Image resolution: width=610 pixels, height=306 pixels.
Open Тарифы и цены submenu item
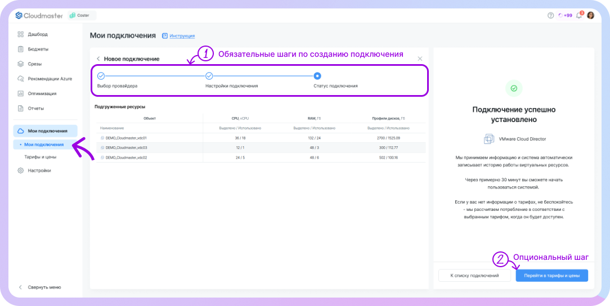tap(40, 157)
